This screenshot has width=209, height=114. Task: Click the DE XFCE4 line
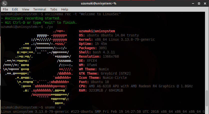pyautogui.click(x=88, y=61)
